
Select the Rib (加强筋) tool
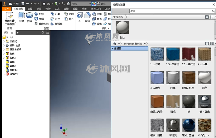click(56, 24)
